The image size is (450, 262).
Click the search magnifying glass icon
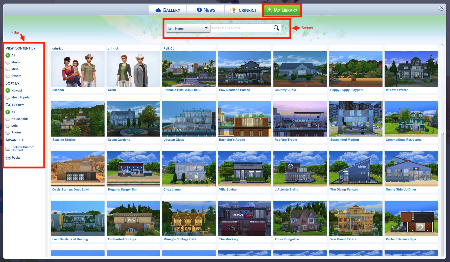click(276, 28)
